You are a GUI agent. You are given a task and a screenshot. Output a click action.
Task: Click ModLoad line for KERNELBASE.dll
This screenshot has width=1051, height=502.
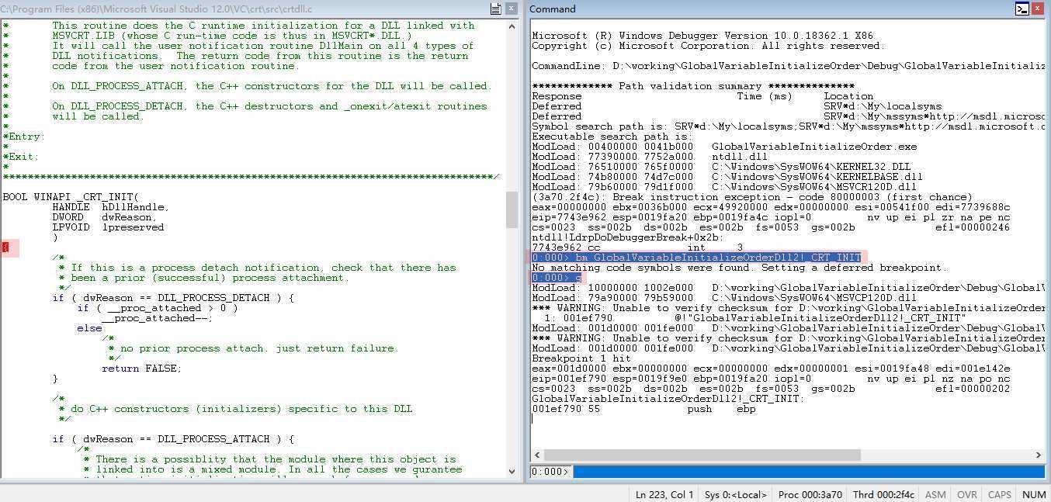click(727, 177)
